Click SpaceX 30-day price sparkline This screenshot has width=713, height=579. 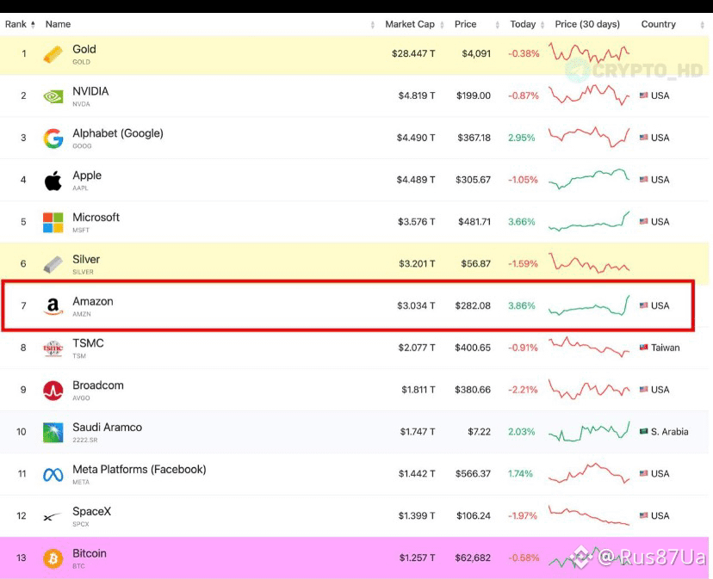[x=589, y=515]
